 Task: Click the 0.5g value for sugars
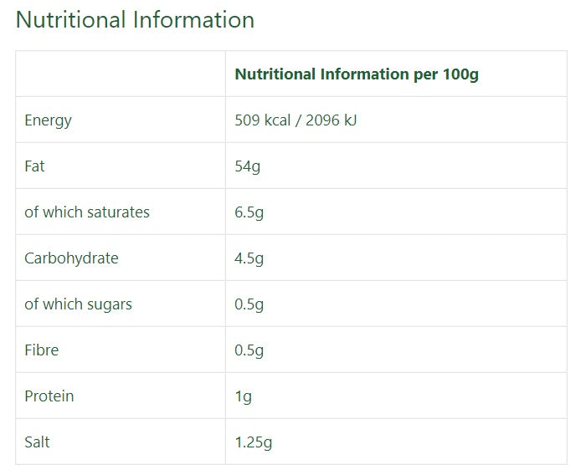tap(249, 304)
